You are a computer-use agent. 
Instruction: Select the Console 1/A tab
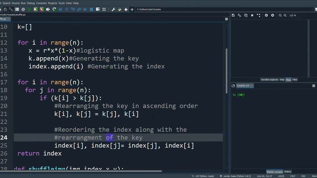click(x=245, y=86)
